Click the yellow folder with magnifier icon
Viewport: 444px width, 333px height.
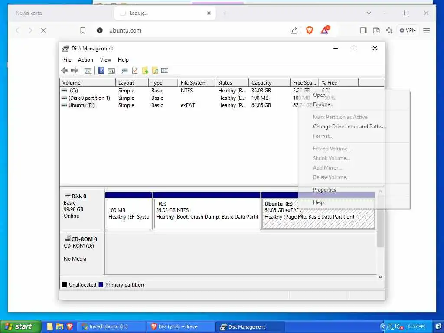point(155,70)
